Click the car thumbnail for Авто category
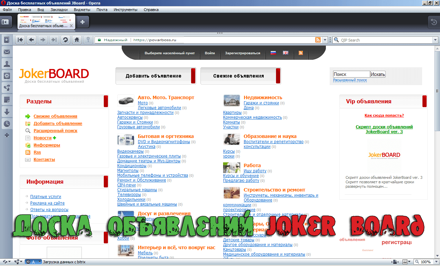 point(126,100)
